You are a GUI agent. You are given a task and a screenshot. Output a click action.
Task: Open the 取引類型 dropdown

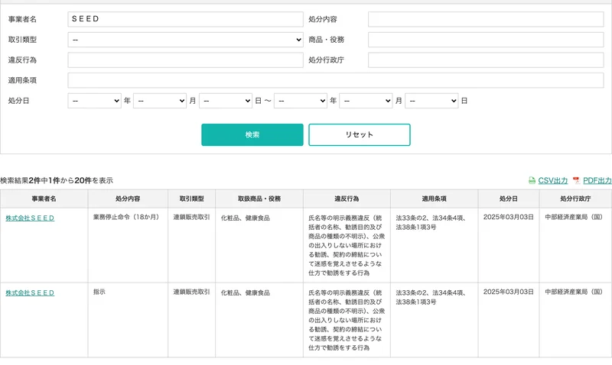point(185,40)
